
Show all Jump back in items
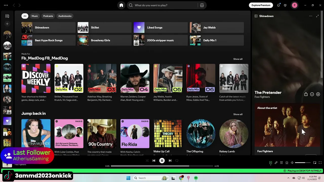[x=238, y=114]
